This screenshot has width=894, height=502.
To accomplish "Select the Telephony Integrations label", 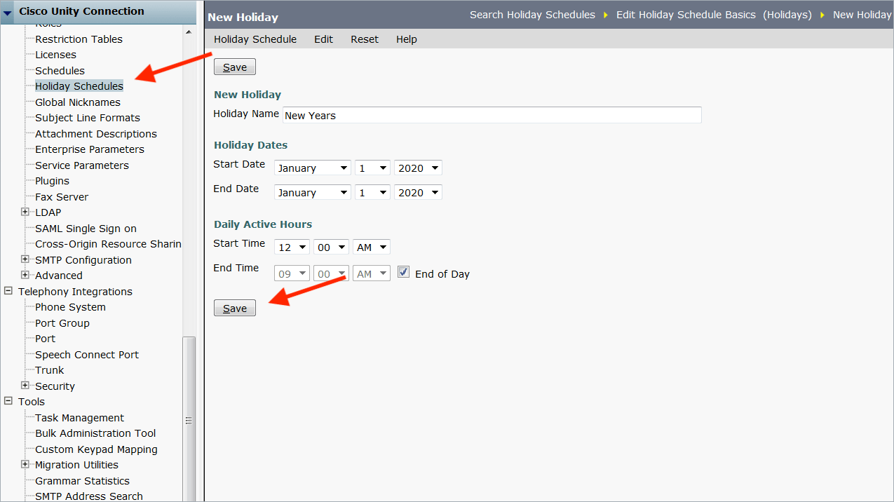I will pyautogui.click(x=75, y=292).
